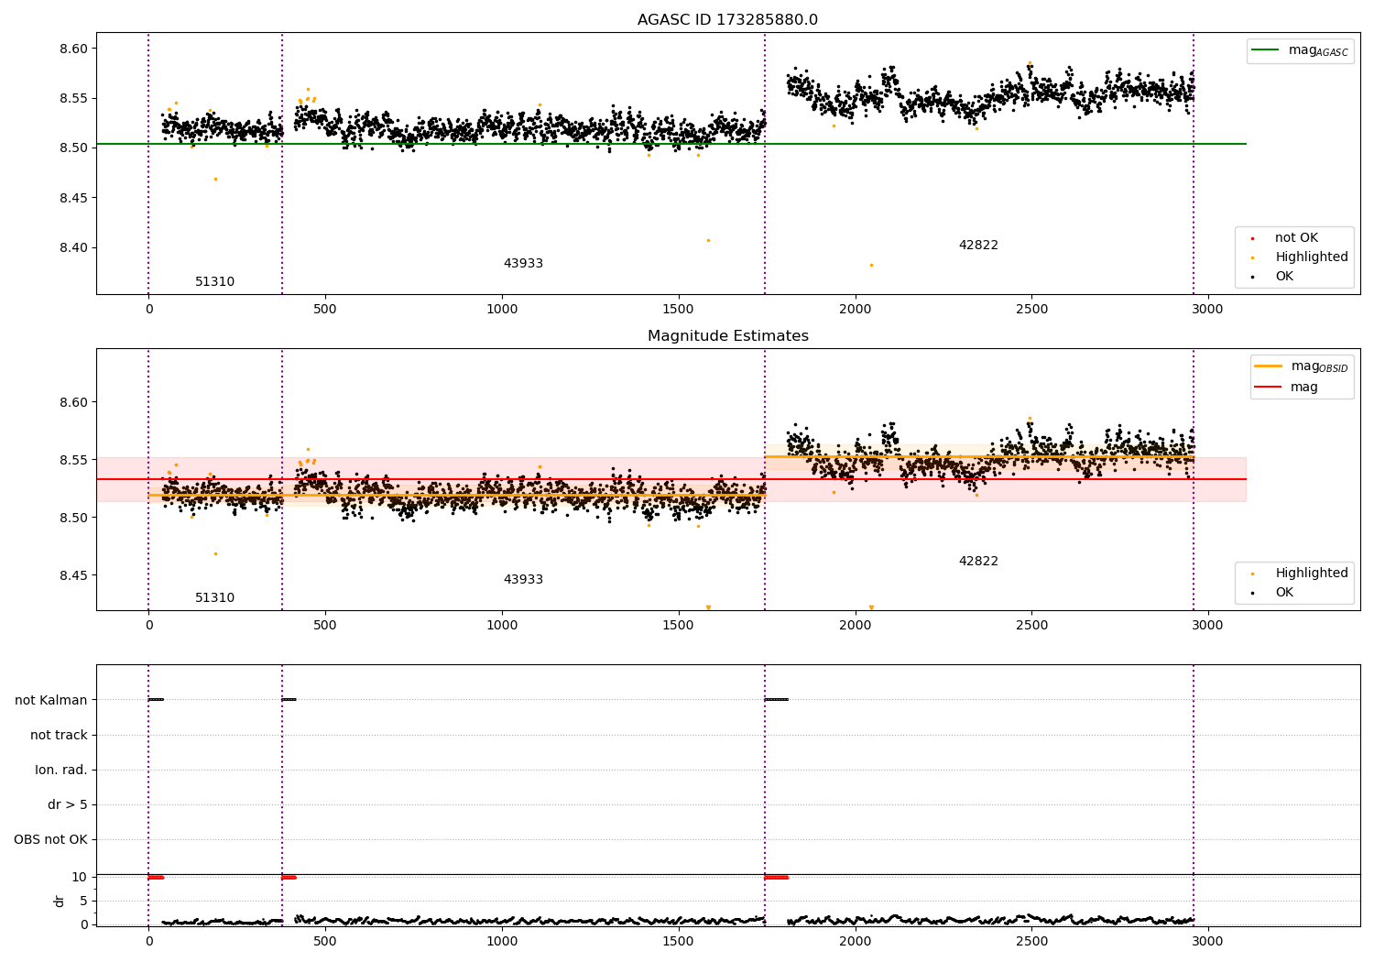Click the 'not track' axis label

(x=59, y=735)
